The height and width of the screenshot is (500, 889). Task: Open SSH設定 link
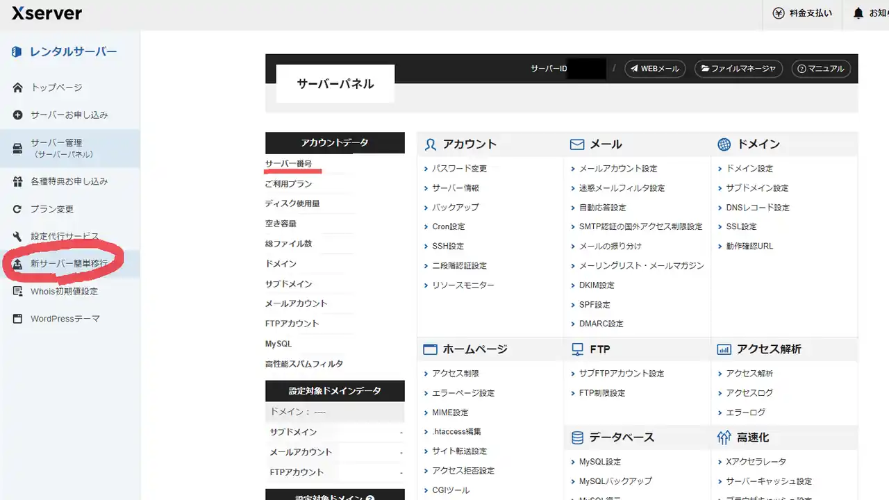point(448,247)
